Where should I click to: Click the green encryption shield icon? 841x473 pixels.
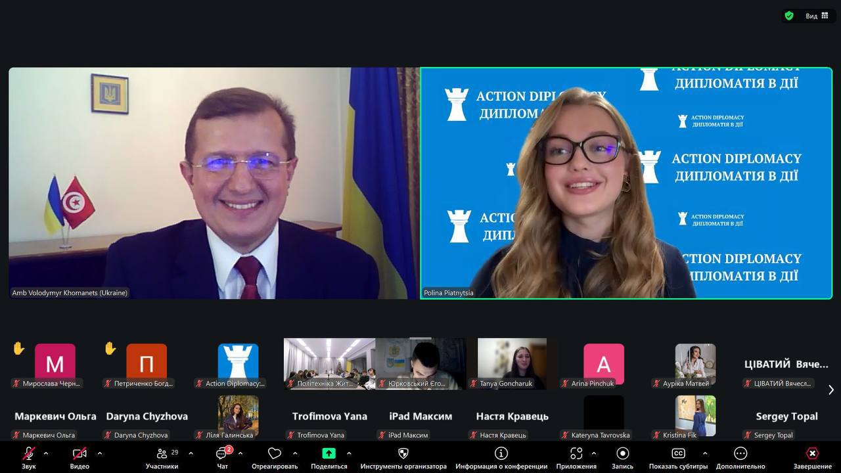coord(789,16)
